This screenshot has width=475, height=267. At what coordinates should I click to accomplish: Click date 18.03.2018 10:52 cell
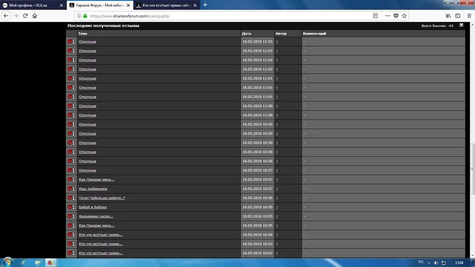point(257,253)
